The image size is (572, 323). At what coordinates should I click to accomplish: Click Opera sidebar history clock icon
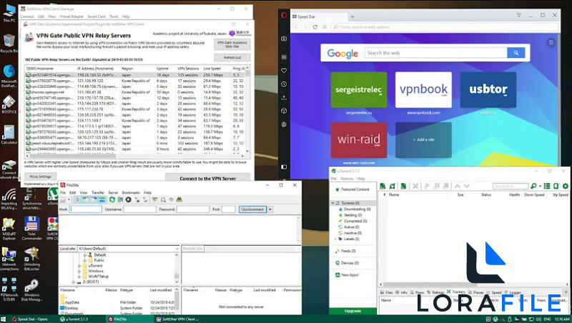pos(284,84)
